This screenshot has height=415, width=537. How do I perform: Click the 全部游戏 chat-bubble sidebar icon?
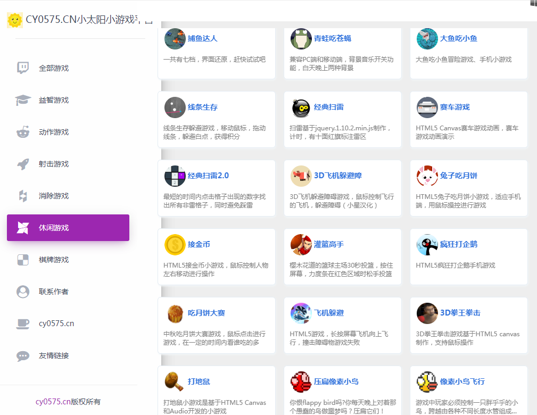tap(23, 68)
